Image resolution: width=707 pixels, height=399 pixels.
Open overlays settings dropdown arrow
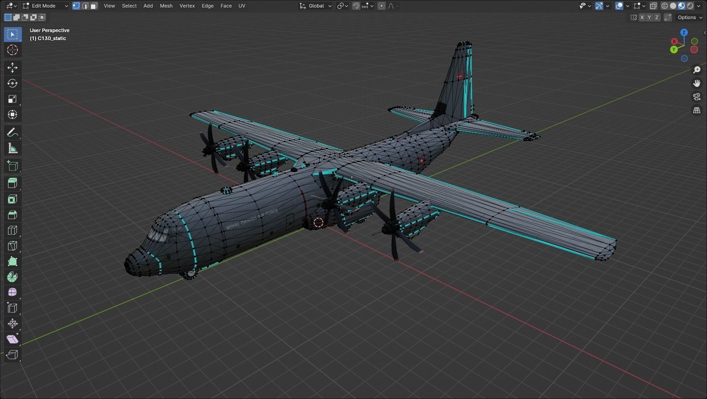[x=627, y=6]
